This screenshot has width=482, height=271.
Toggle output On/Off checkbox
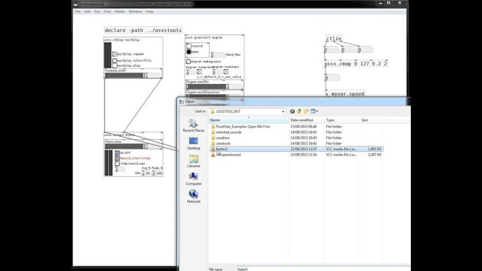click(117, 152)
